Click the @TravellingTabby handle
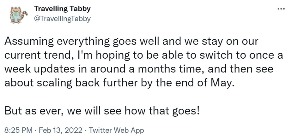This screenshot has height=140, width=290. pos(62,19)
